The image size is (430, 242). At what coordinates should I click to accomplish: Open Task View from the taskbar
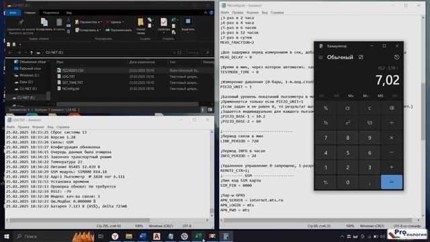pyautogui.click(x=101, y=236)
